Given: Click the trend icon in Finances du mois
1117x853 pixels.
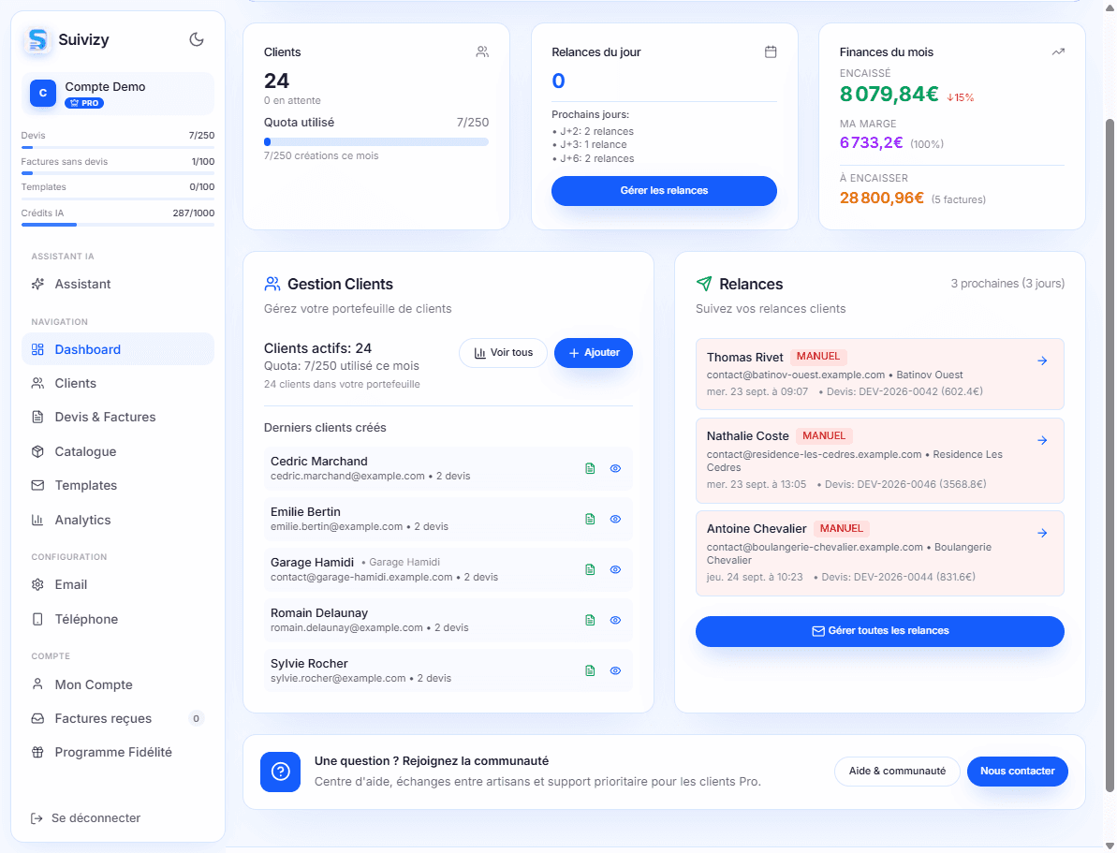Looking at the screenshot, I should pos(1058,52).
